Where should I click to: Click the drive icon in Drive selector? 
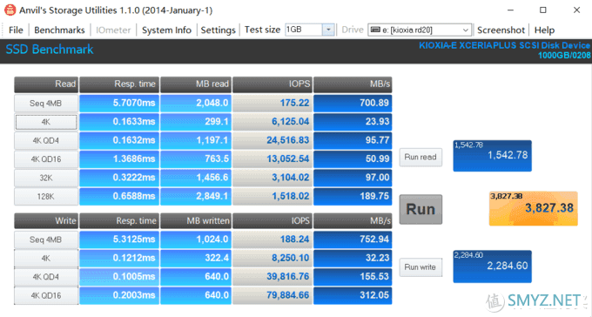375,30
